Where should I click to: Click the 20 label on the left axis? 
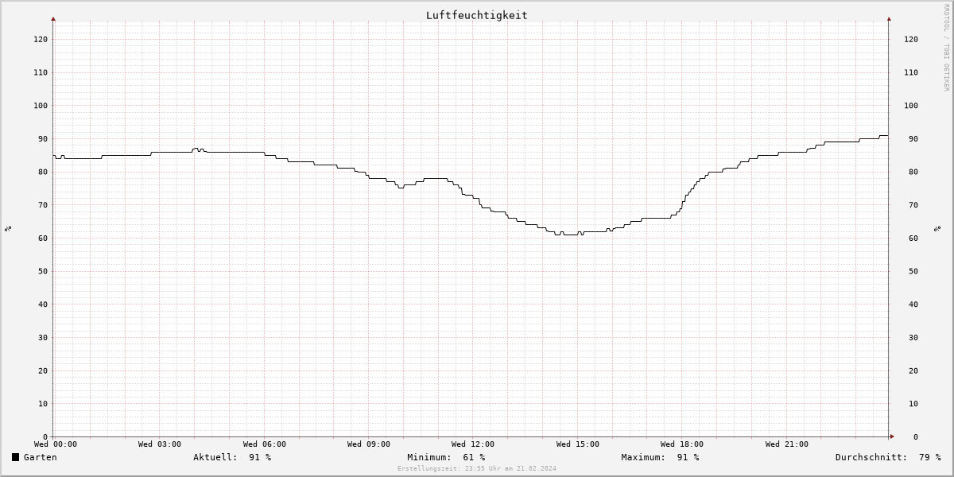coord(43,370)
